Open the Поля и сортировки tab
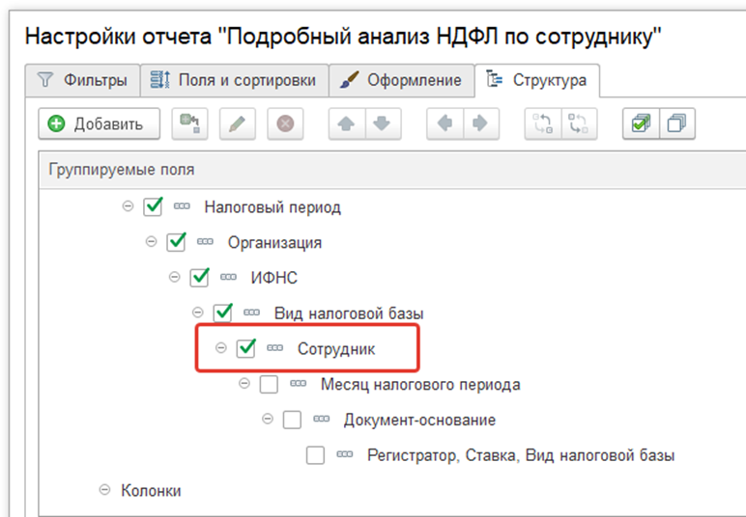 pos(235,80)
